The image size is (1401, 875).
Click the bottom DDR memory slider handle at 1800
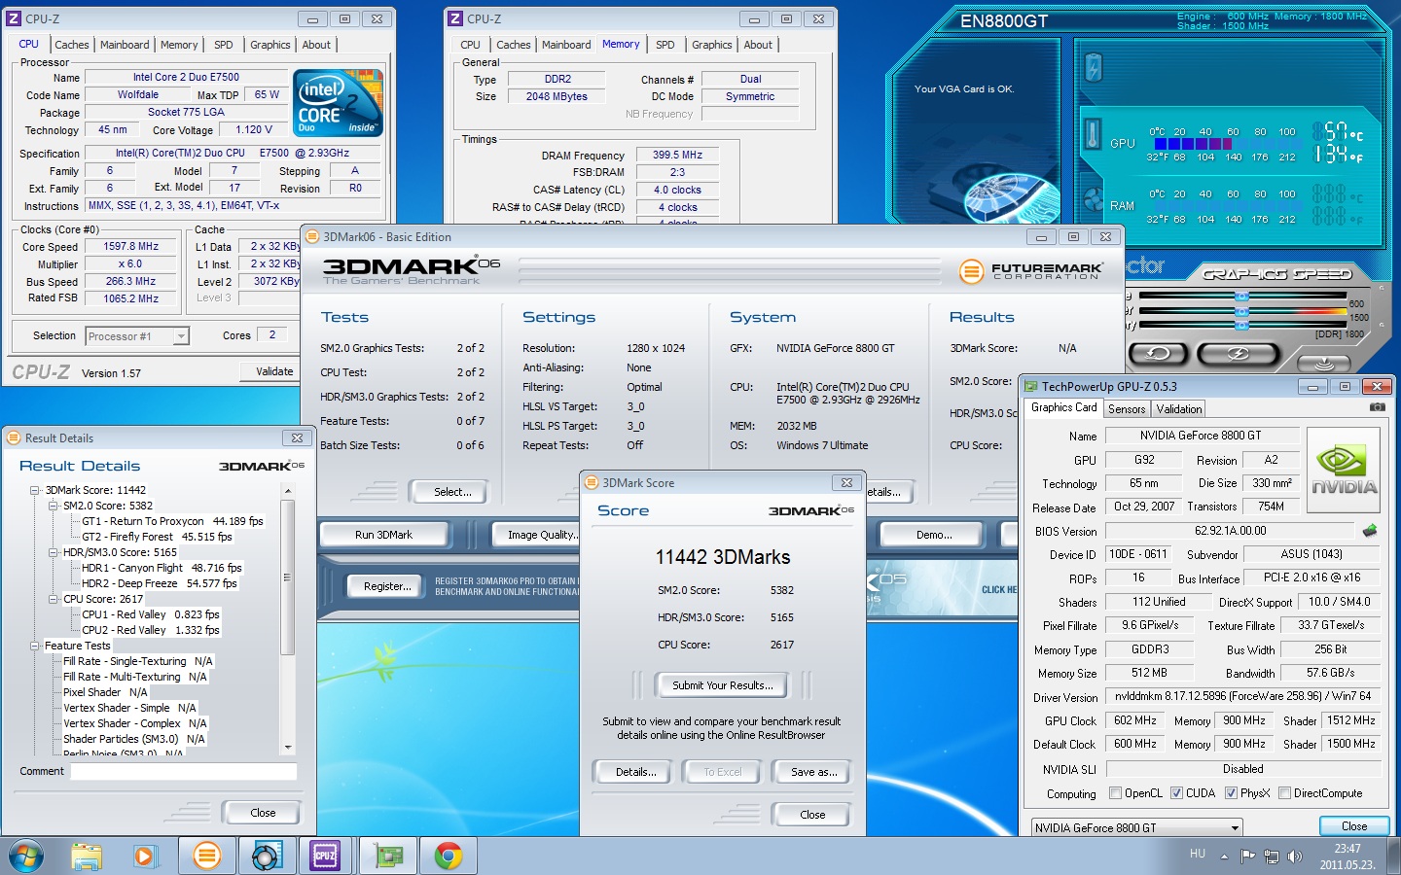tap(1241, 327)
